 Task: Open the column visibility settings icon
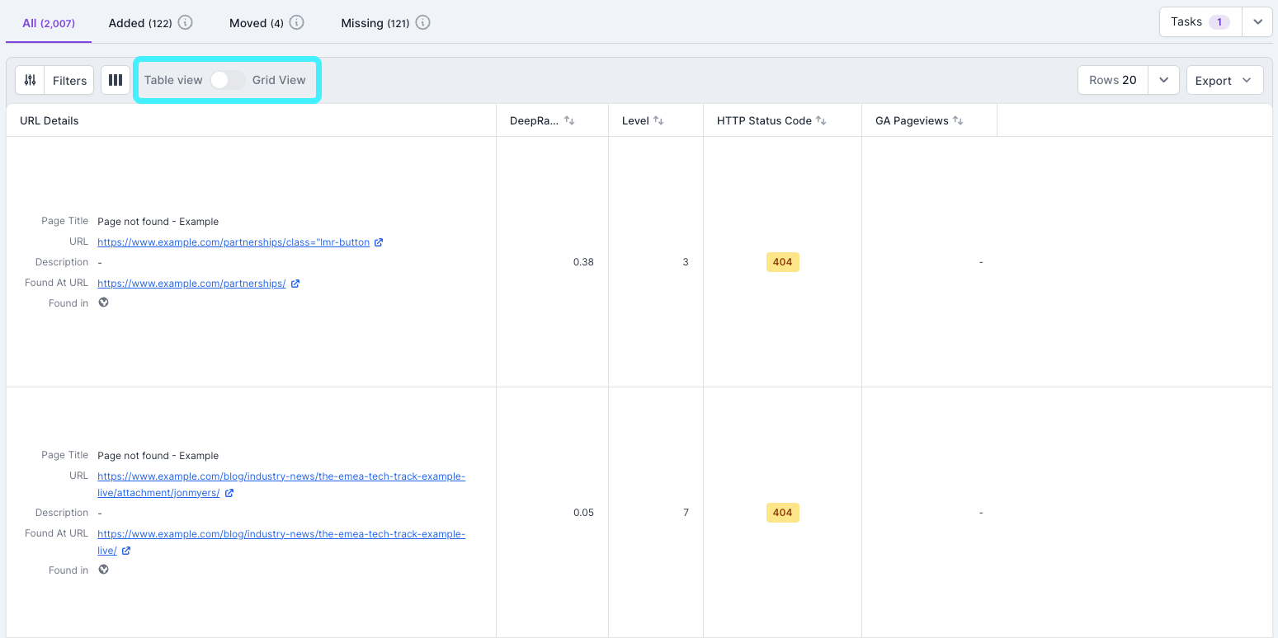115,80
